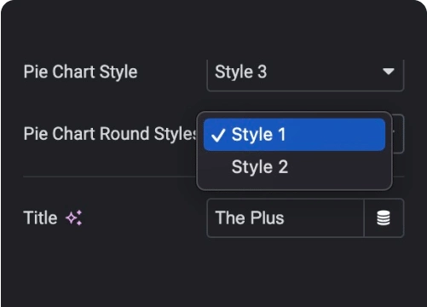Click the highlighted blue Style 1 row
Image resolution: width=427 pixels, height=307 pixels.
[x=294, y=135]
